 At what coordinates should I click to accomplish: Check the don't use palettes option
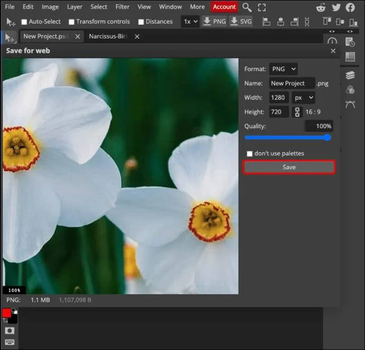(250, 154)
